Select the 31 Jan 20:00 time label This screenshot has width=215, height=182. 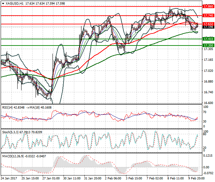click(93, 178)
